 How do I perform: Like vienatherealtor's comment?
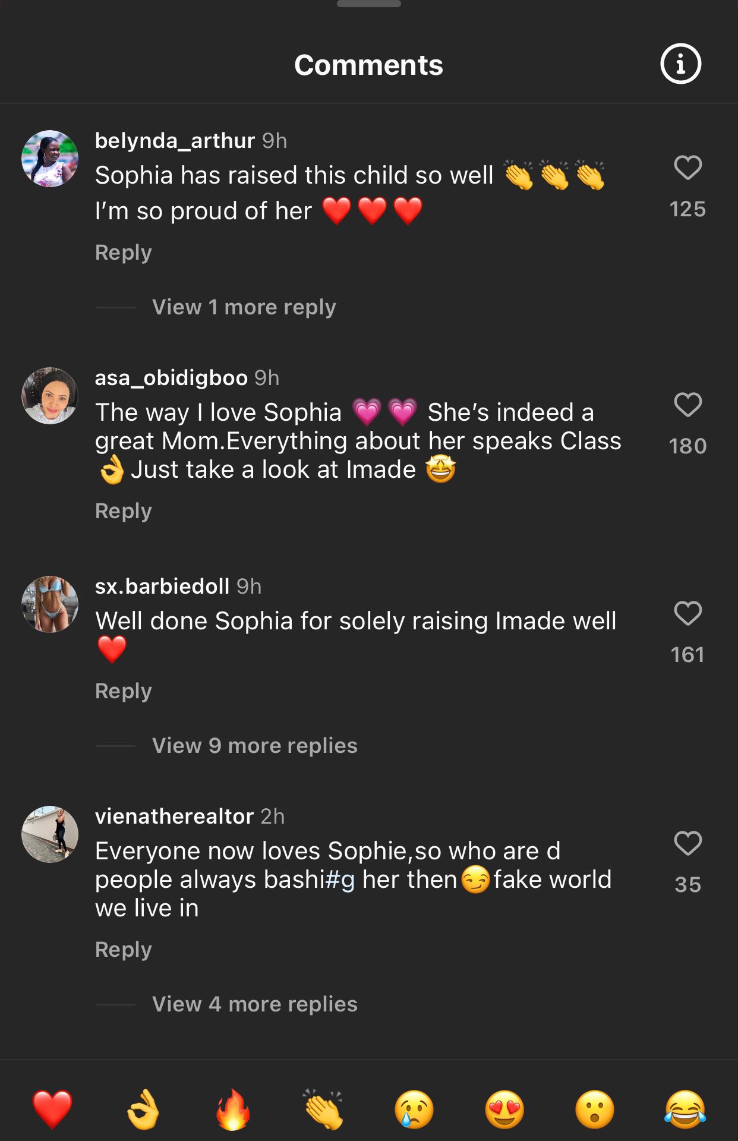click(687, 843)
